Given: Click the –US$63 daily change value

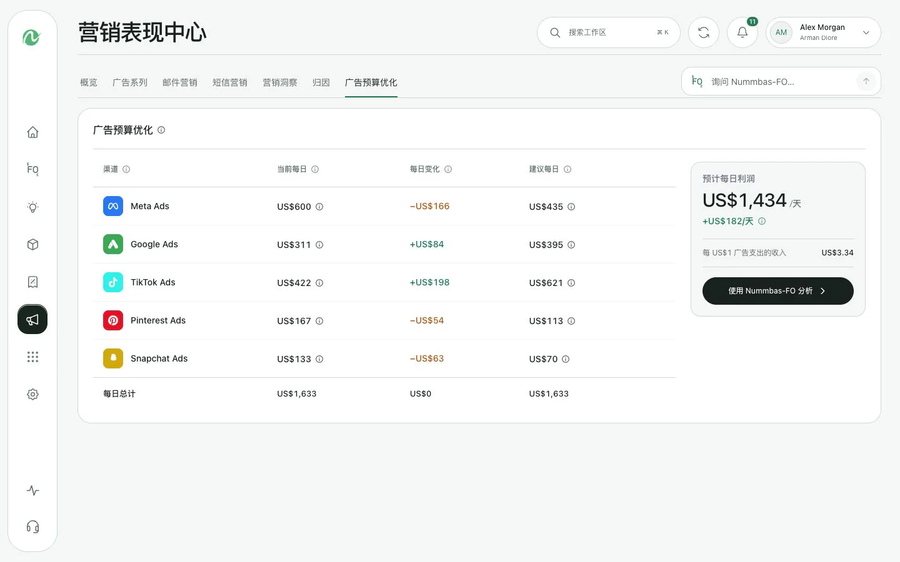Looking at the screenshot, I should pos(427,358).
